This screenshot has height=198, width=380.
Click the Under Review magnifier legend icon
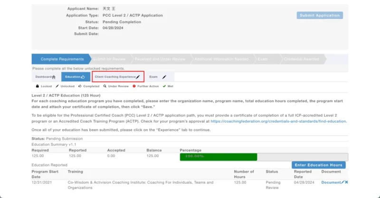[x=104, y=87]
